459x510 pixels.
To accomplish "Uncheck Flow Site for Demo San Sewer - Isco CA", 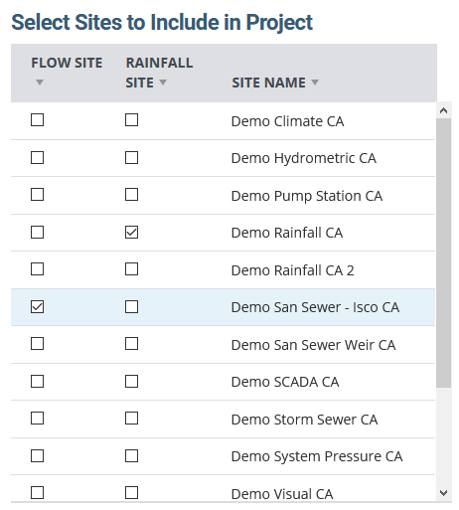I will 37,307.
